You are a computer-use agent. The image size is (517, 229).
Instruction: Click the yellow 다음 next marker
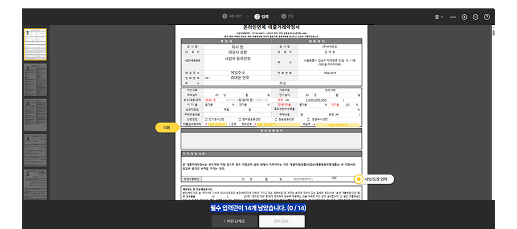167,128
